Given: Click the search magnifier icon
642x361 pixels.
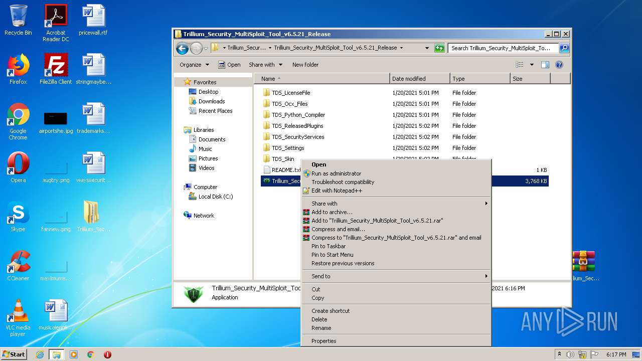Looking at the screenshot, I should [x=564, y=48].
